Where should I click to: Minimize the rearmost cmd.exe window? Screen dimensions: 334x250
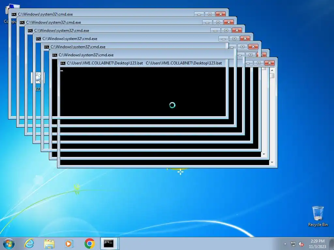[199, 14]
